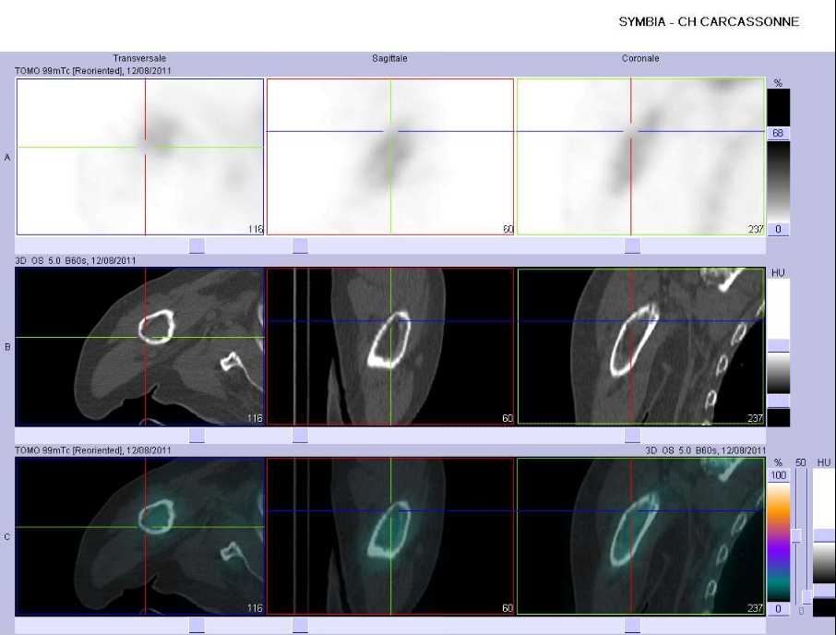This screenshot has height=635, width=836.
Task: Click the SYMBIA - CH CARCASSONNE header text
Action: click(x=709, y=22)
